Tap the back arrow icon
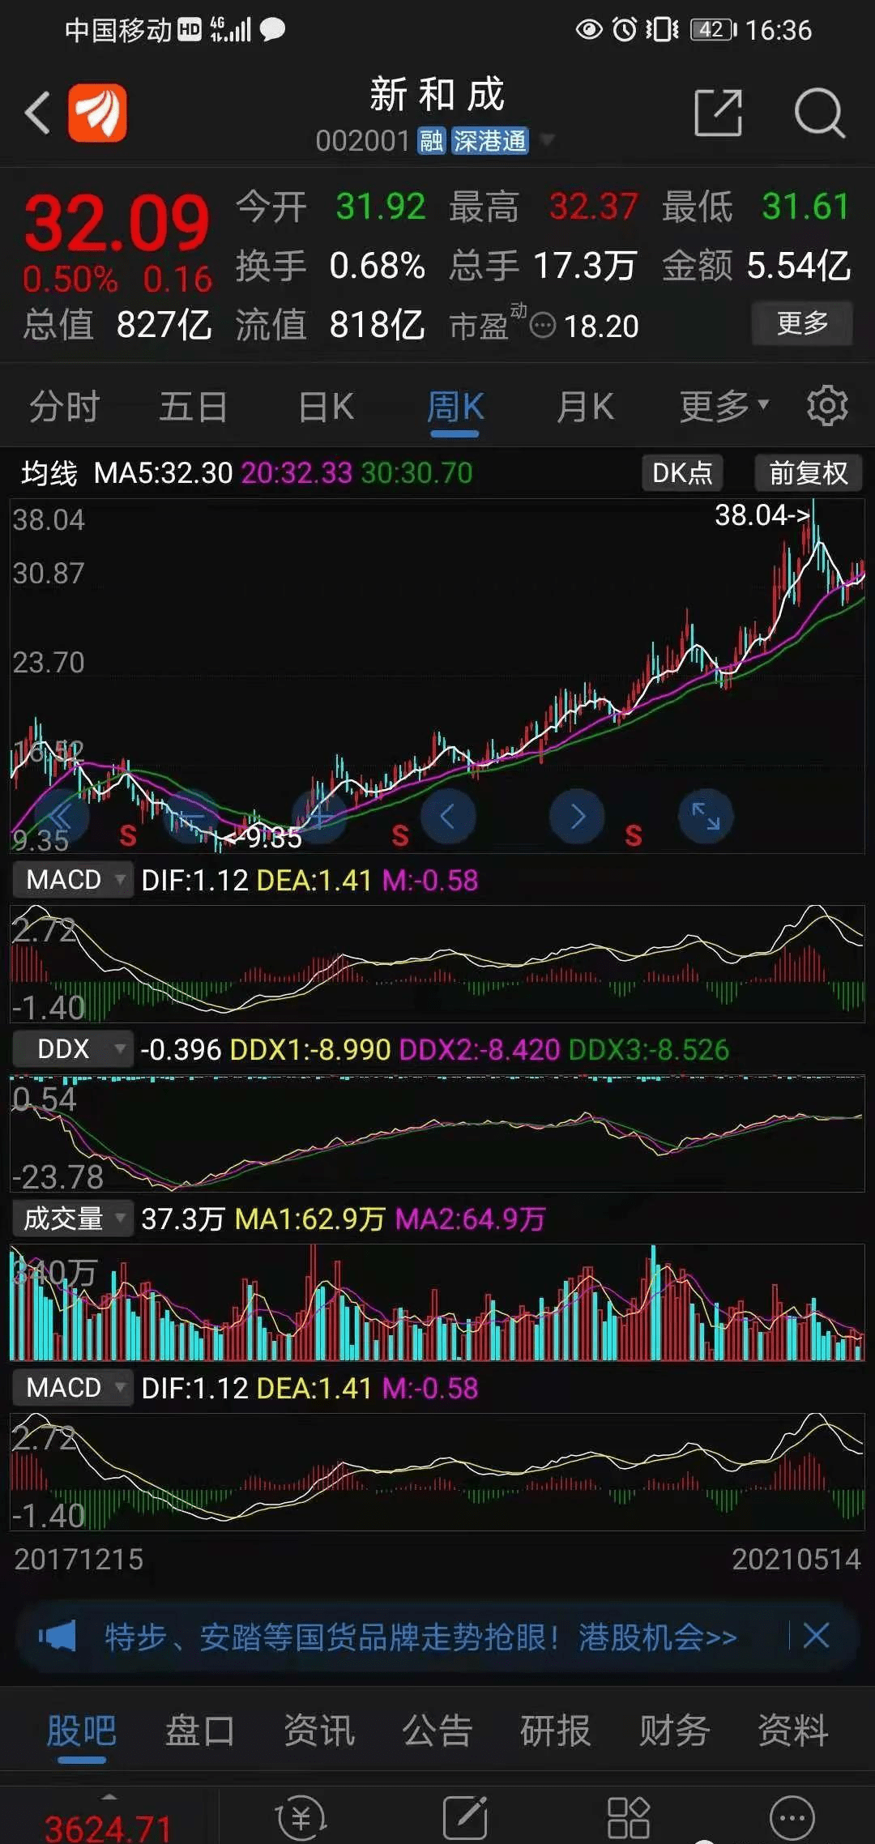Screen dimensions: 875x1844 tap(38, 113)
